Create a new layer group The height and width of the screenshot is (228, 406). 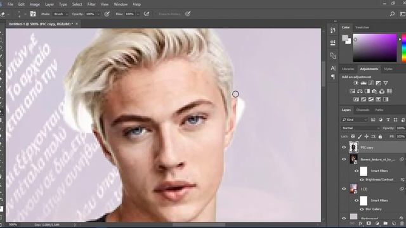tap(386, 224)
